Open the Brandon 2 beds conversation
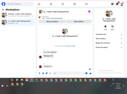Viewport: 127px width, 94px height. [x=18, y=15]
